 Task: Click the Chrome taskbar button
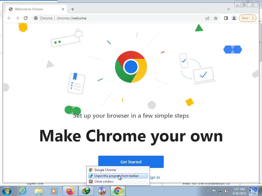click(118, 191)
